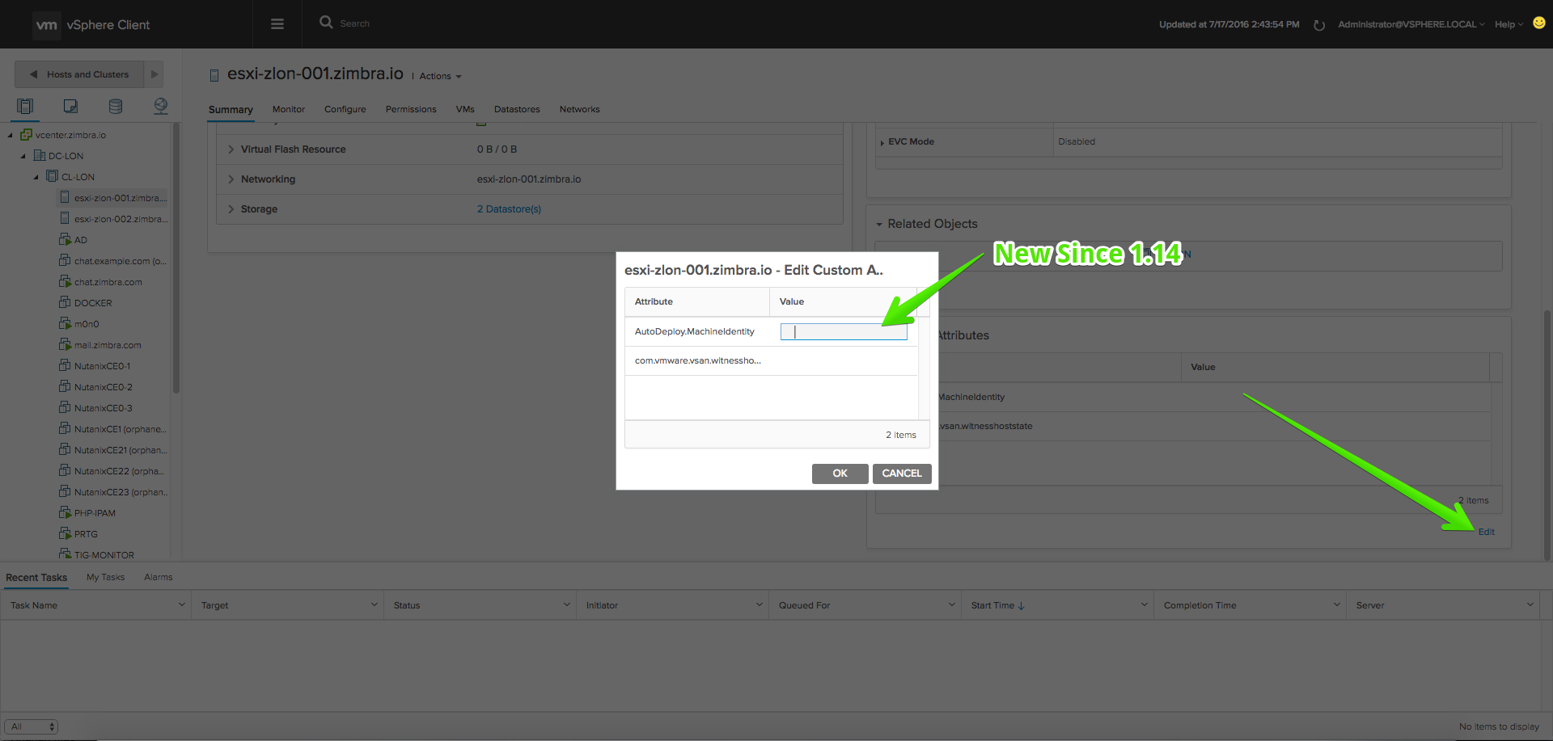Open the 2 Datastore(s) link
Screen dimensions: 1553x741
coord(509,209)
